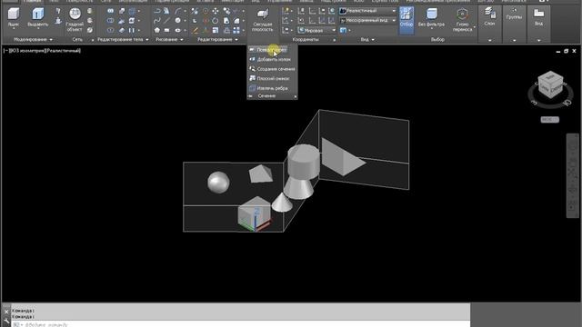The height and width of the screenshot is (327, 582).
Task: Apply the solid Intersect tool
Action: point(110,30)
